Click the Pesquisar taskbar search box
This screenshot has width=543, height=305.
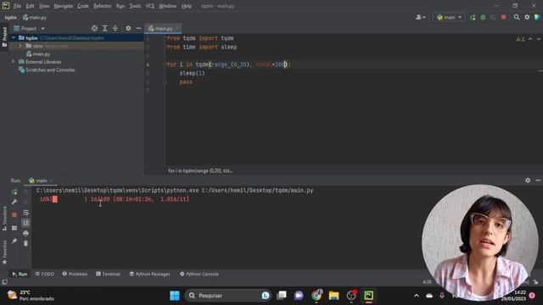pyautogui.click(x=228, y=296)
